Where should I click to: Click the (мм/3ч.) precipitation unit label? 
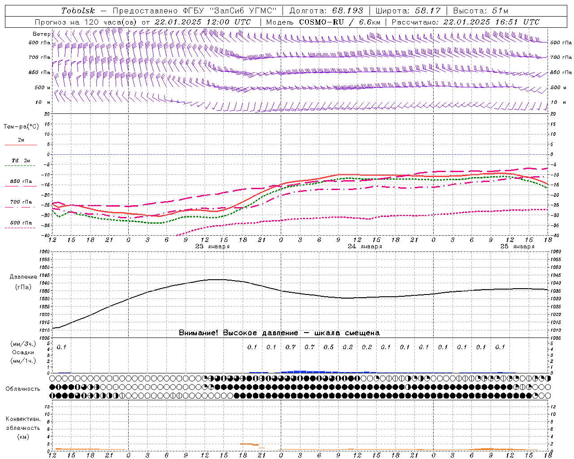23,344
